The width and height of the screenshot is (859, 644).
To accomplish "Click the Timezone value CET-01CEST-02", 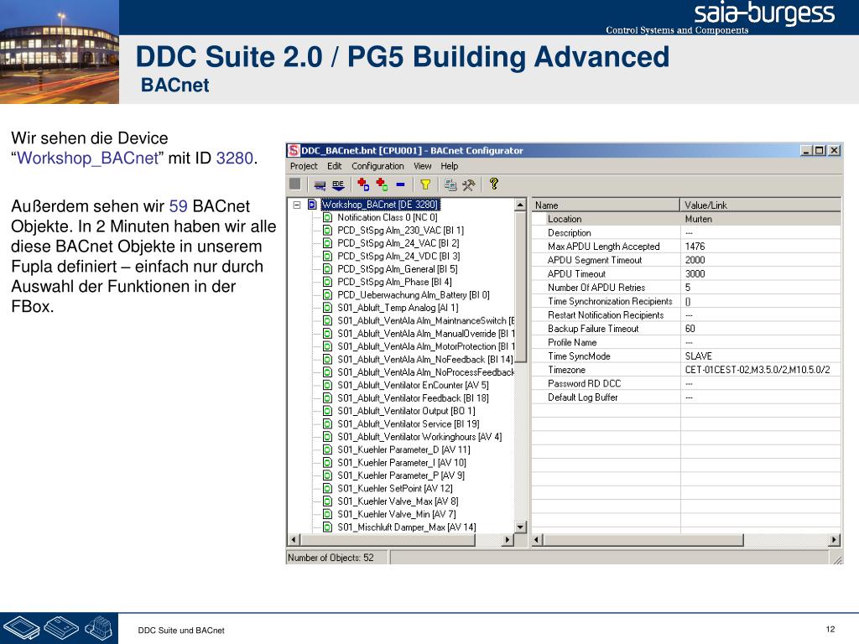I will click(757, 370).
